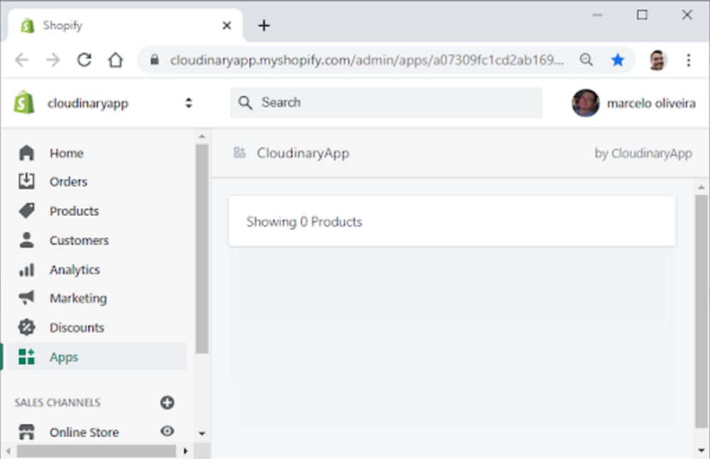Maximize the browser window
Image resolution: width=710 pixels, height=459 pixels.
click(x=642, y=15)
